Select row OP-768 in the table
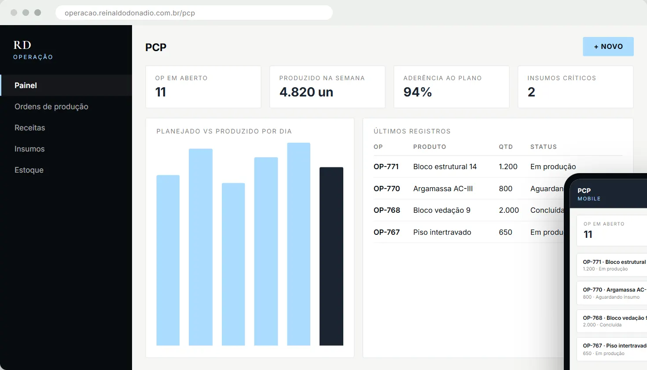The width and height of the screenshot is (647, 370). (x=469, y=210)
